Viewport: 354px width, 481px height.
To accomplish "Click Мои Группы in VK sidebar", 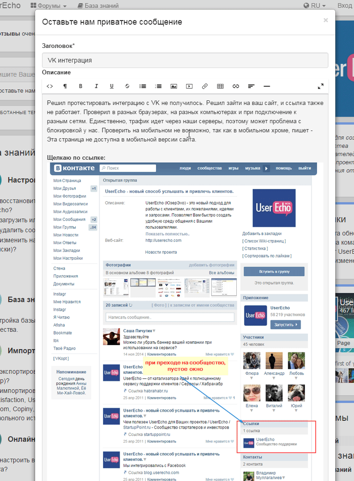I will coord(65,227).
